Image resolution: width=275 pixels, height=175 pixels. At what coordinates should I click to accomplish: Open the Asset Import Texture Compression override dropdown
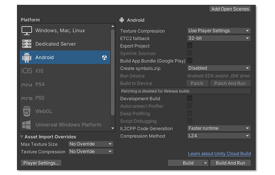coord(91,151)
